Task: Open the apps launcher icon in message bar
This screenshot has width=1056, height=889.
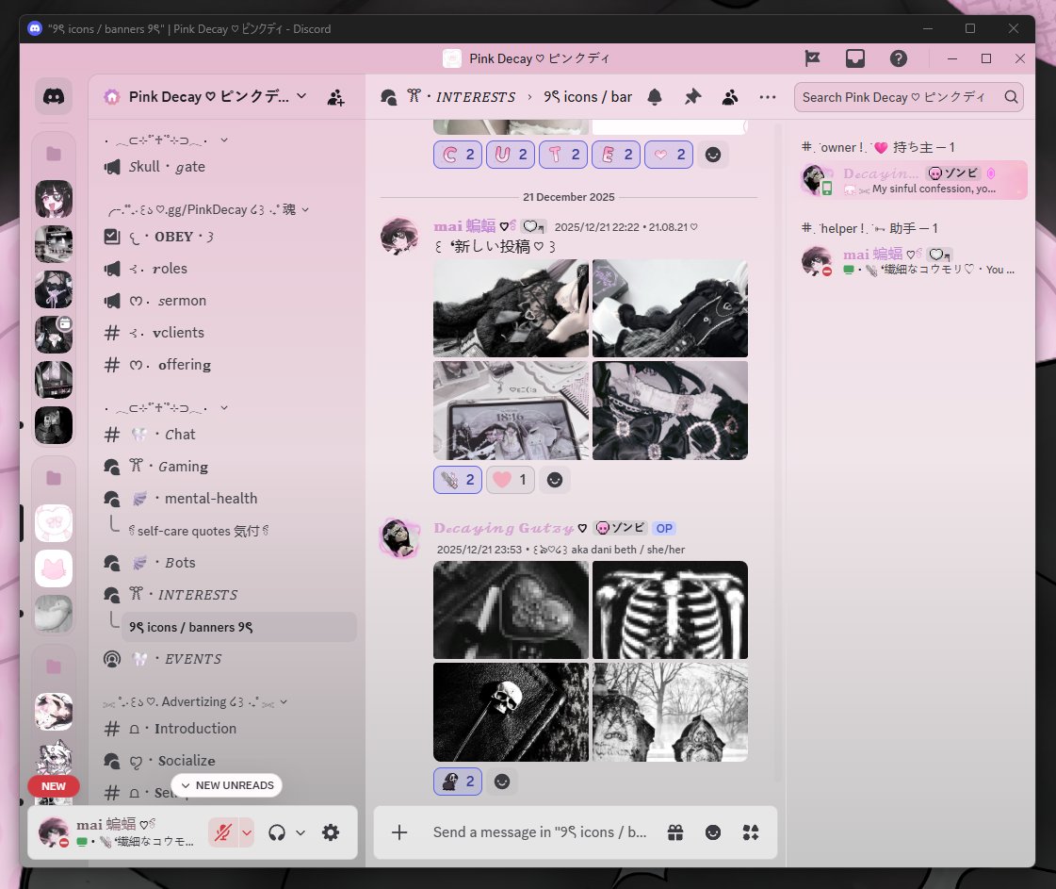Action: pyautogui.click(x=750, y=832)
